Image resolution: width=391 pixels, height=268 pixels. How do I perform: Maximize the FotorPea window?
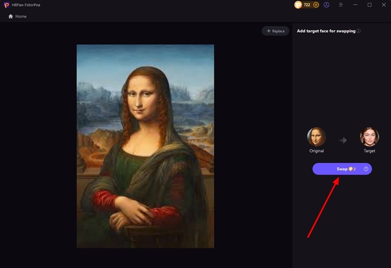click(370, 5)
